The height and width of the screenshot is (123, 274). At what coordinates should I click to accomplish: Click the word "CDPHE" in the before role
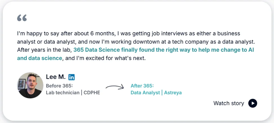point(92,93)
